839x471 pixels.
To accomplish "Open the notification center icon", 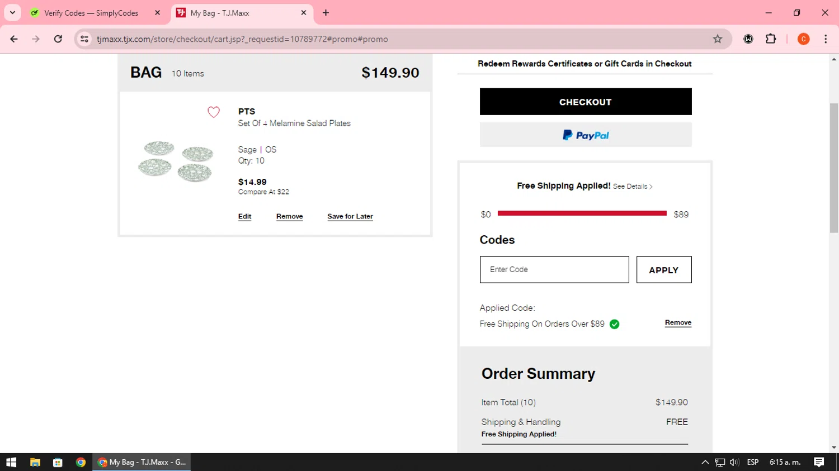I will coord(819,462).
